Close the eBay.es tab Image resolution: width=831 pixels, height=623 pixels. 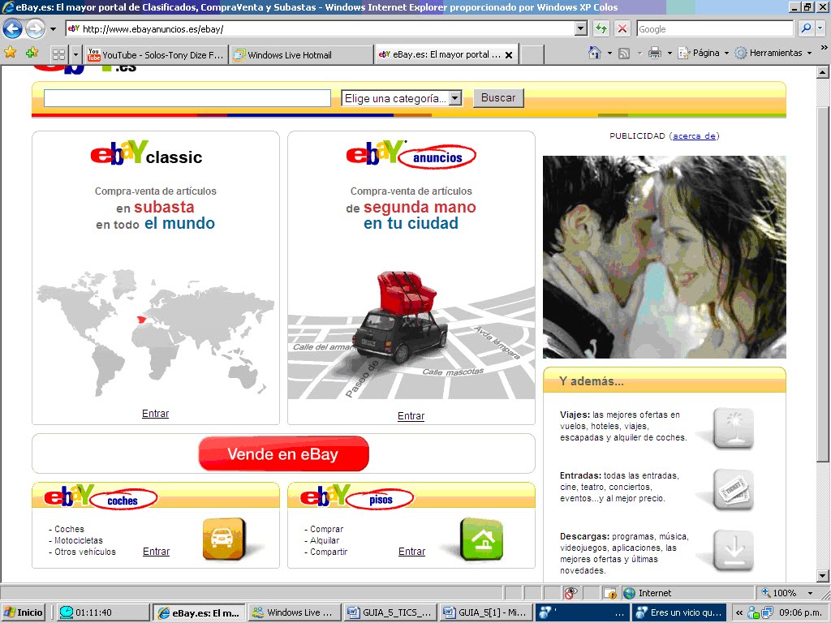pyautogui.click(x=509, y=54)
